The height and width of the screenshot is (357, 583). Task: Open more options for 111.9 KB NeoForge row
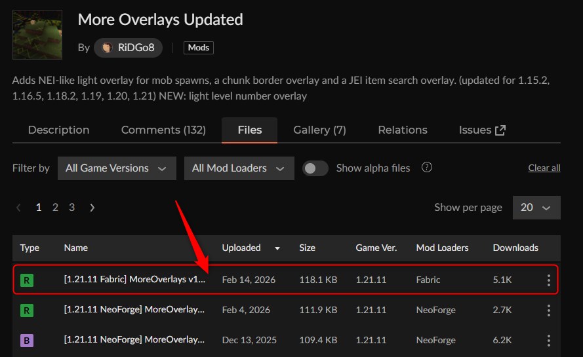pyautogui.click(x=548, y=310)
